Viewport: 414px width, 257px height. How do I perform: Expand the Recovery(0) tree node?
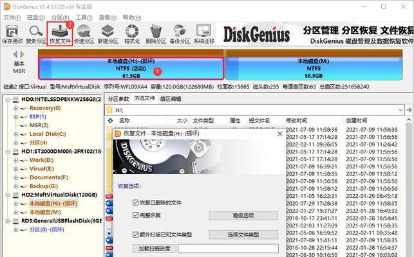16,108
